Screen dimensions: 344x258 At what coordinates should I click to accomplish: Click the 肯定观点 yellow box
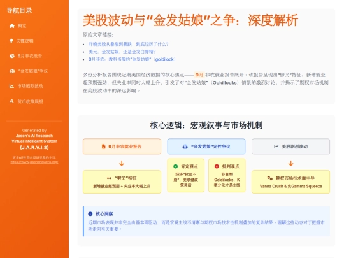click(x=186, y=176)
